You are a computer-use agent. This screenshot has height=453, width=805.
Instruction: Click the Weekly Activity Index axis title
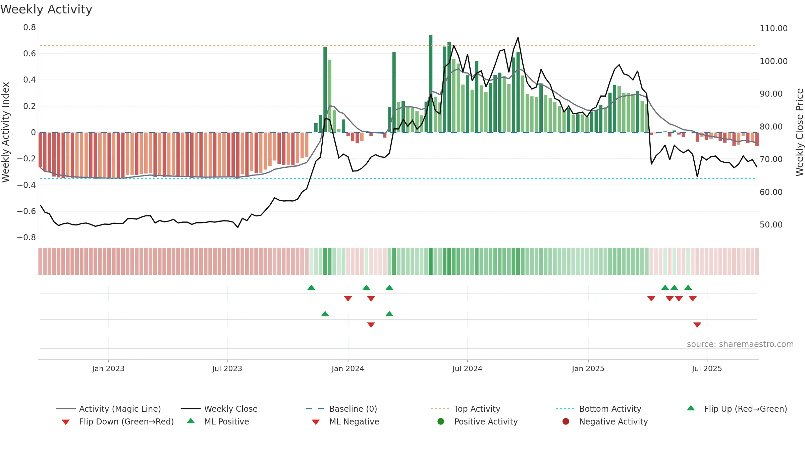[5, 132]
